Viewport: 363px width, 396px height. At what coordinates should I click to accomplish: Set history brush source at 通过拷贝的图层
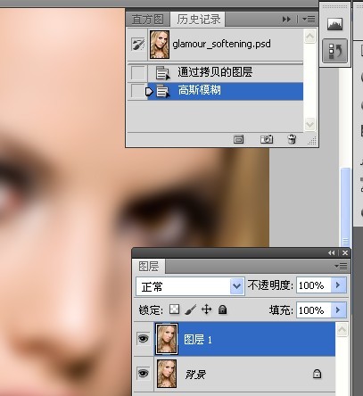(138, 73)
